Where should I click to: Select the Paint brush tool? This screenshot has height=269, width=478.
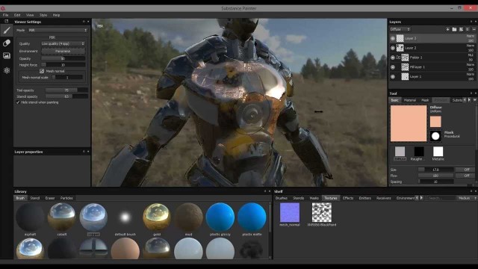coord(7,31)
